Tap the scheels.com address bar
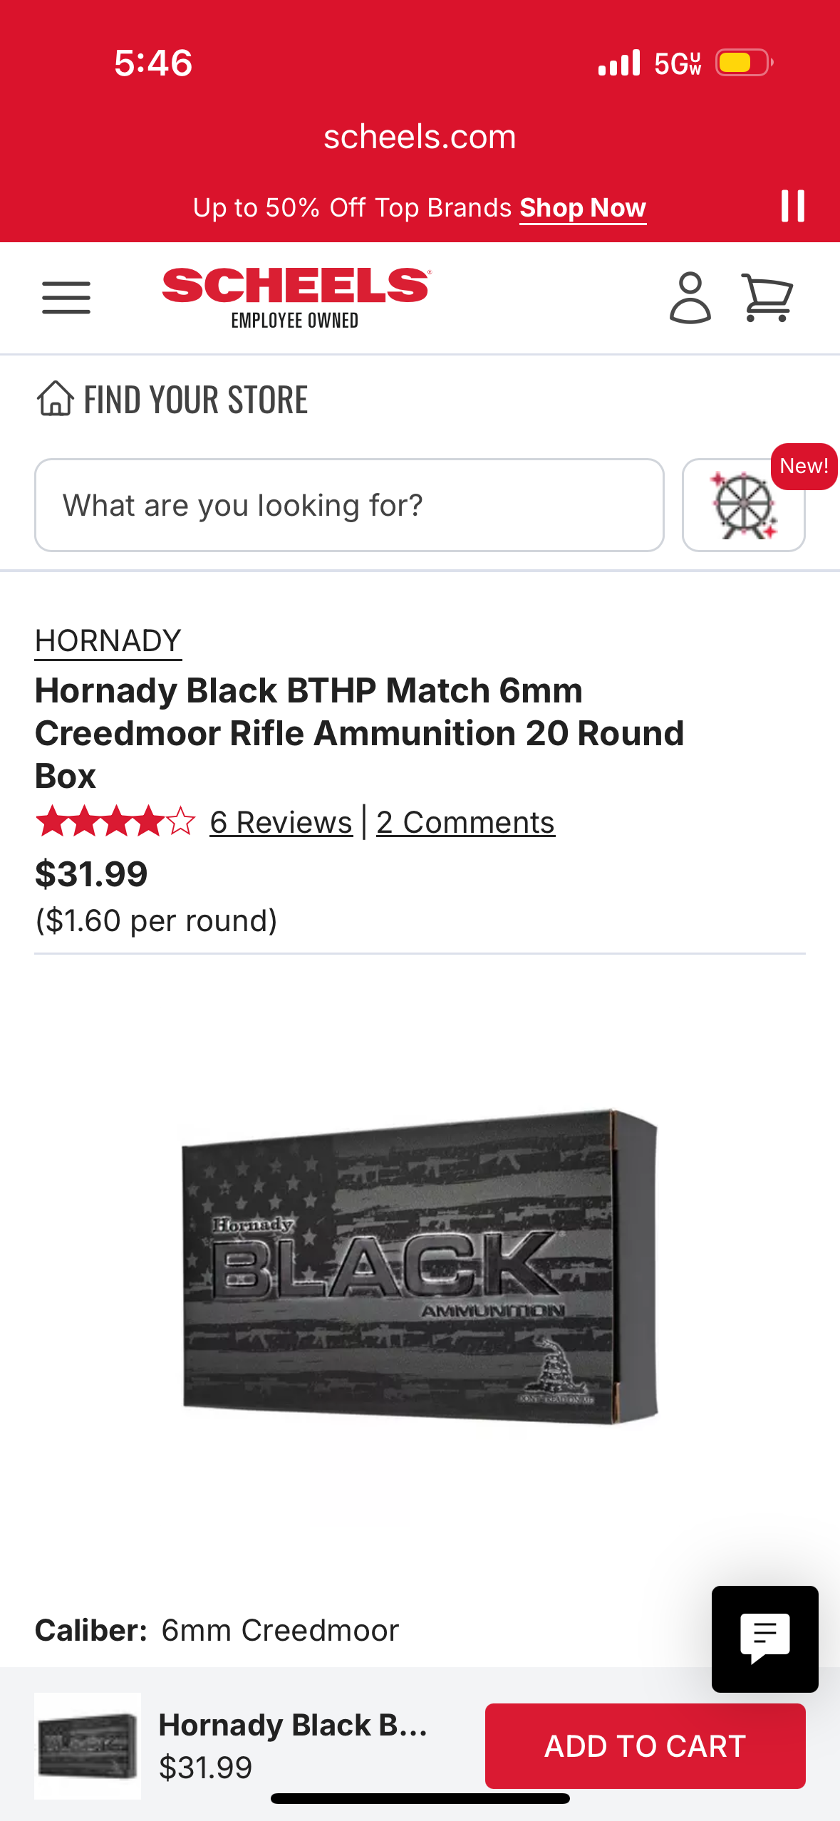Viewport: 840px width, 1821px height. (420, 136)
